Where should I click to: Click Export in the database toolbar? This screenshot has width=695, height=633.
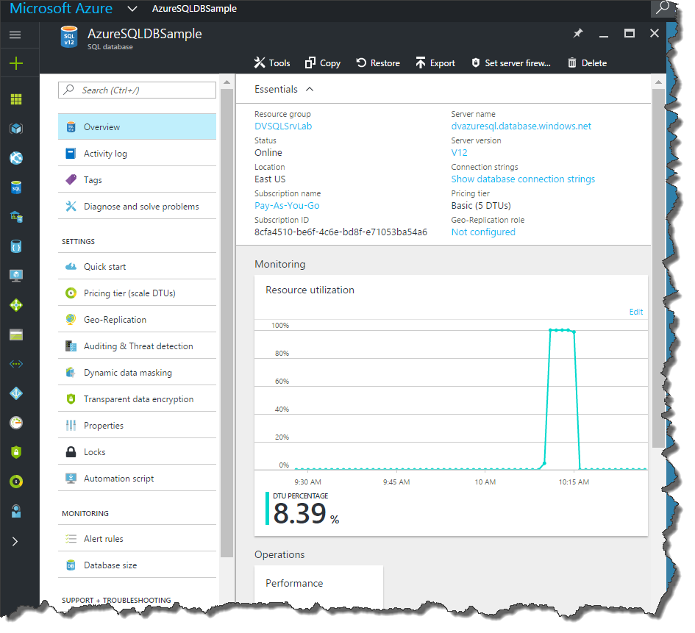(435, 63)
